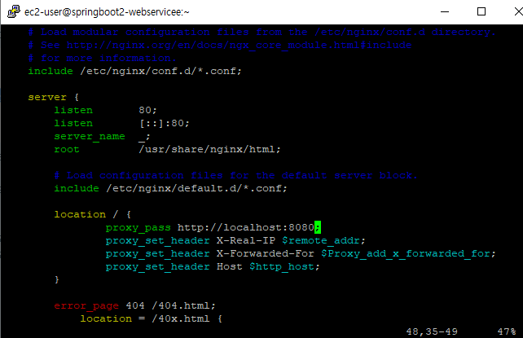The image size is (523, 338).
Task: Click the 'listen 80;' directive
Action: click(x=105, y=110)
